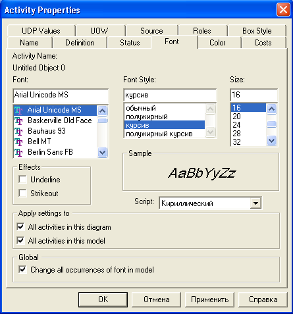This screenshot has height=314, width=293.
Task: Click TrueType icon beside Bauhaus 93
Action: tap(18, 131)
